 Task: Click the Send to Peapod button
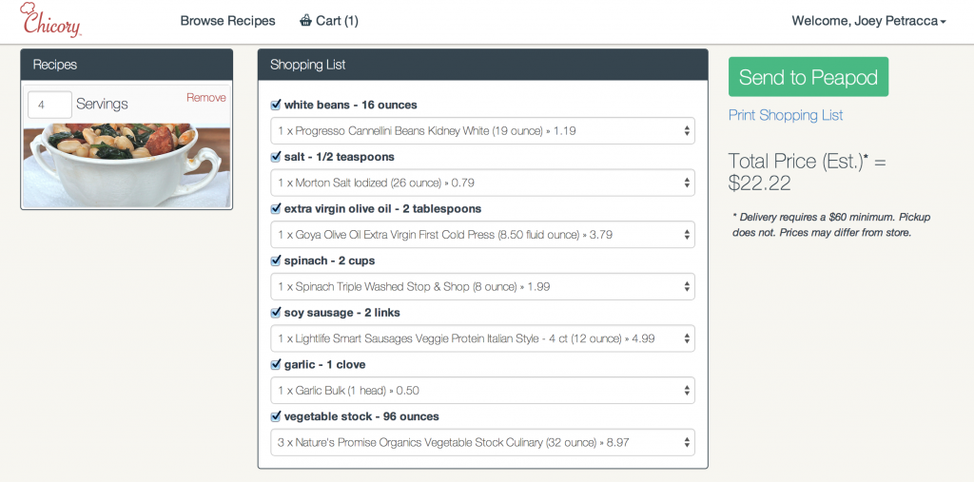coord(808,77)
